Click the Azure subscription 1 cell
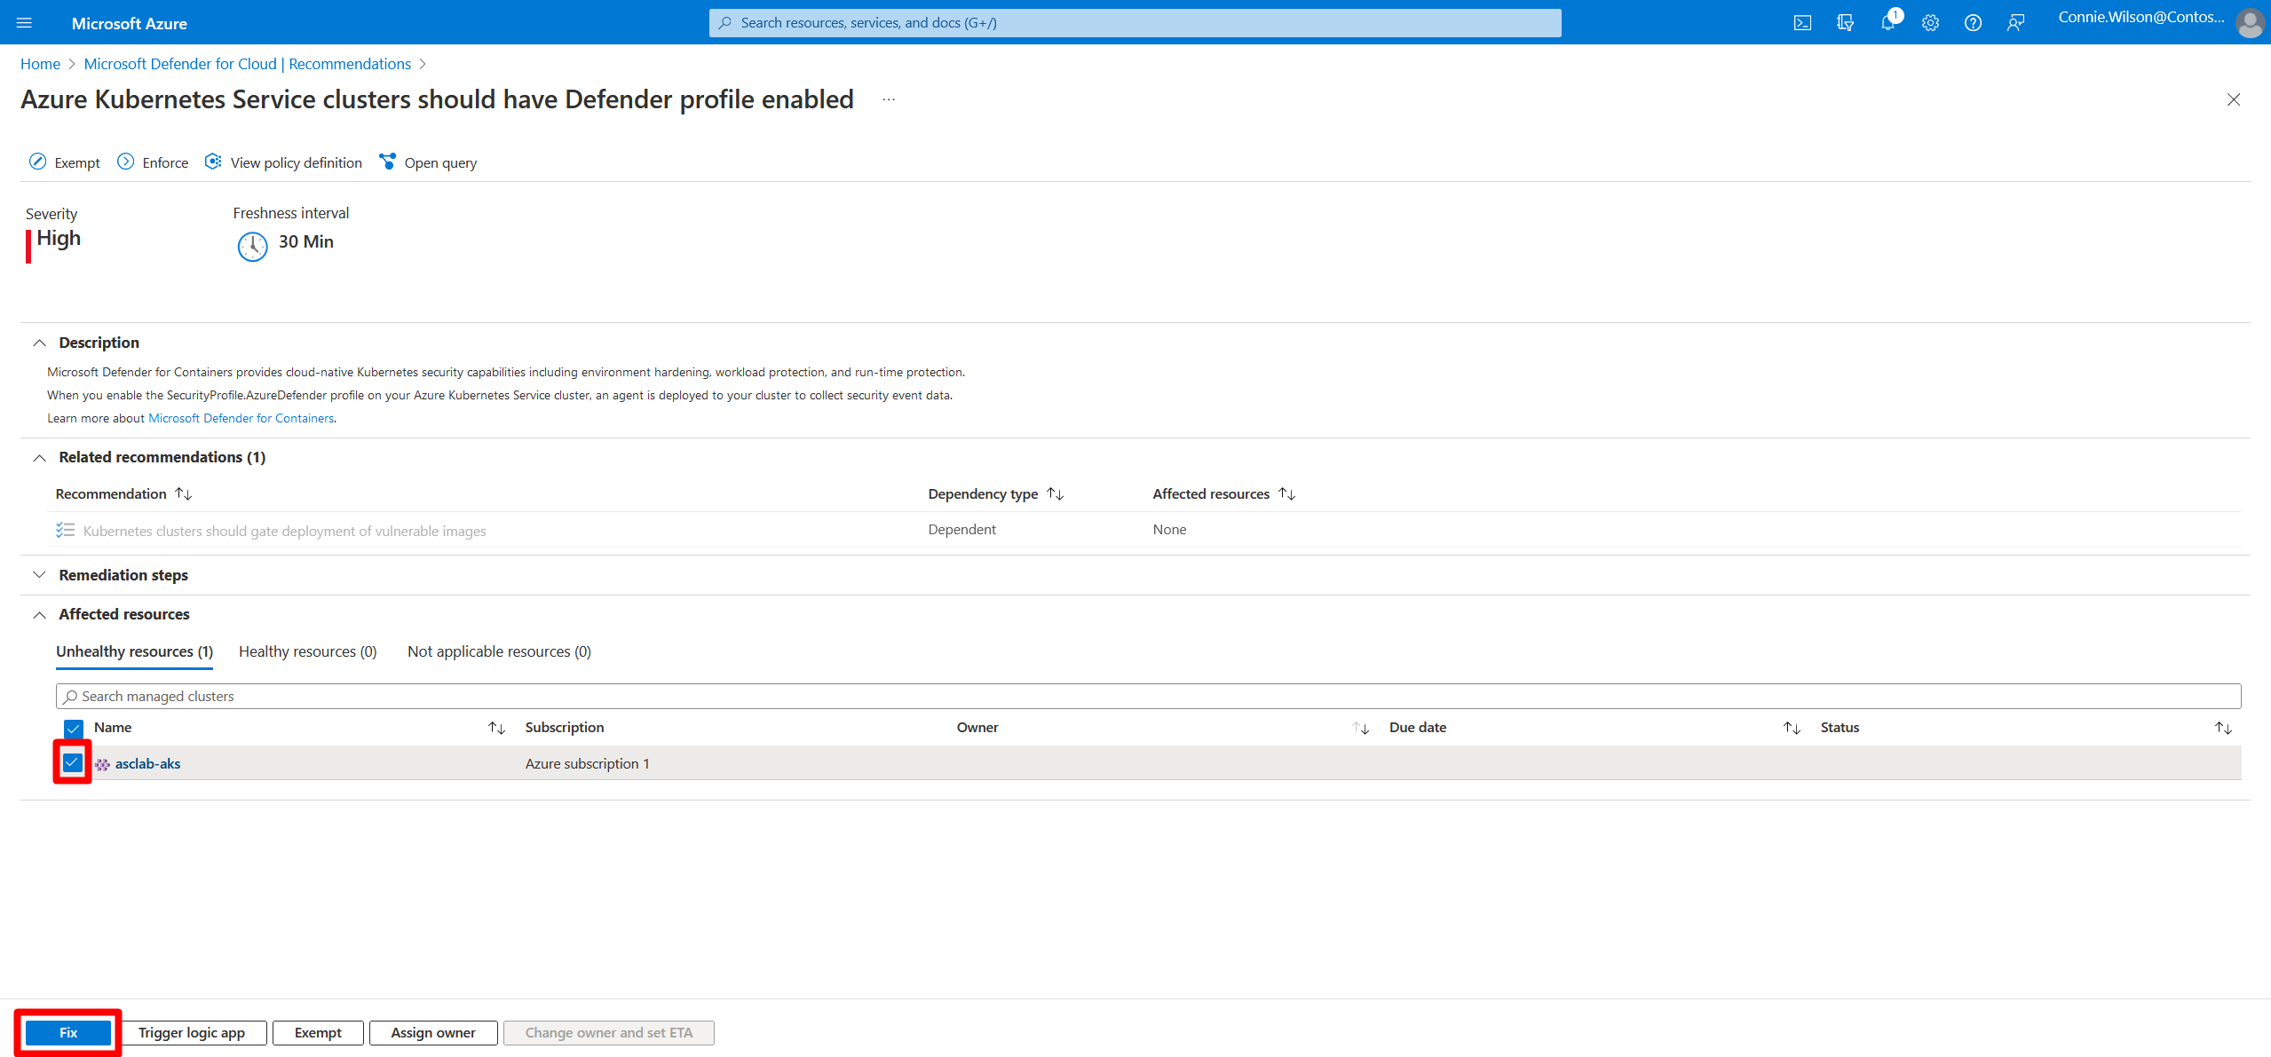 click(x=587, y=763)
